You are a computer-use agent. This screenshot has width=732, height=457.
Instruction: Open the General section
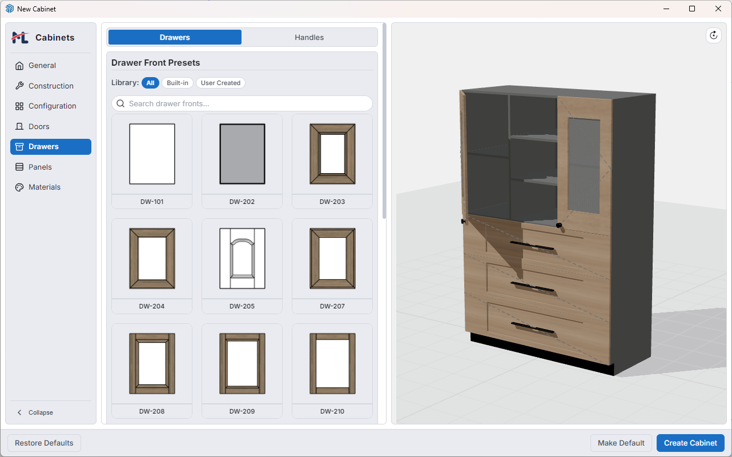[51, 66]
